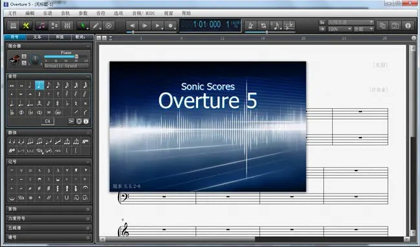This screenshot has height=247, width=420.
Task: Select the half note in the note palette
Action: point(30,85)
